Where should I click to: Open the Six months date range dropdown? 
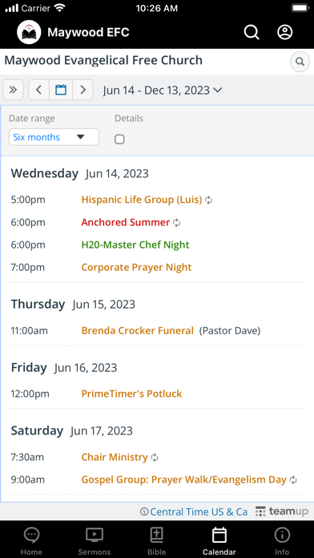tap(54, 137)
